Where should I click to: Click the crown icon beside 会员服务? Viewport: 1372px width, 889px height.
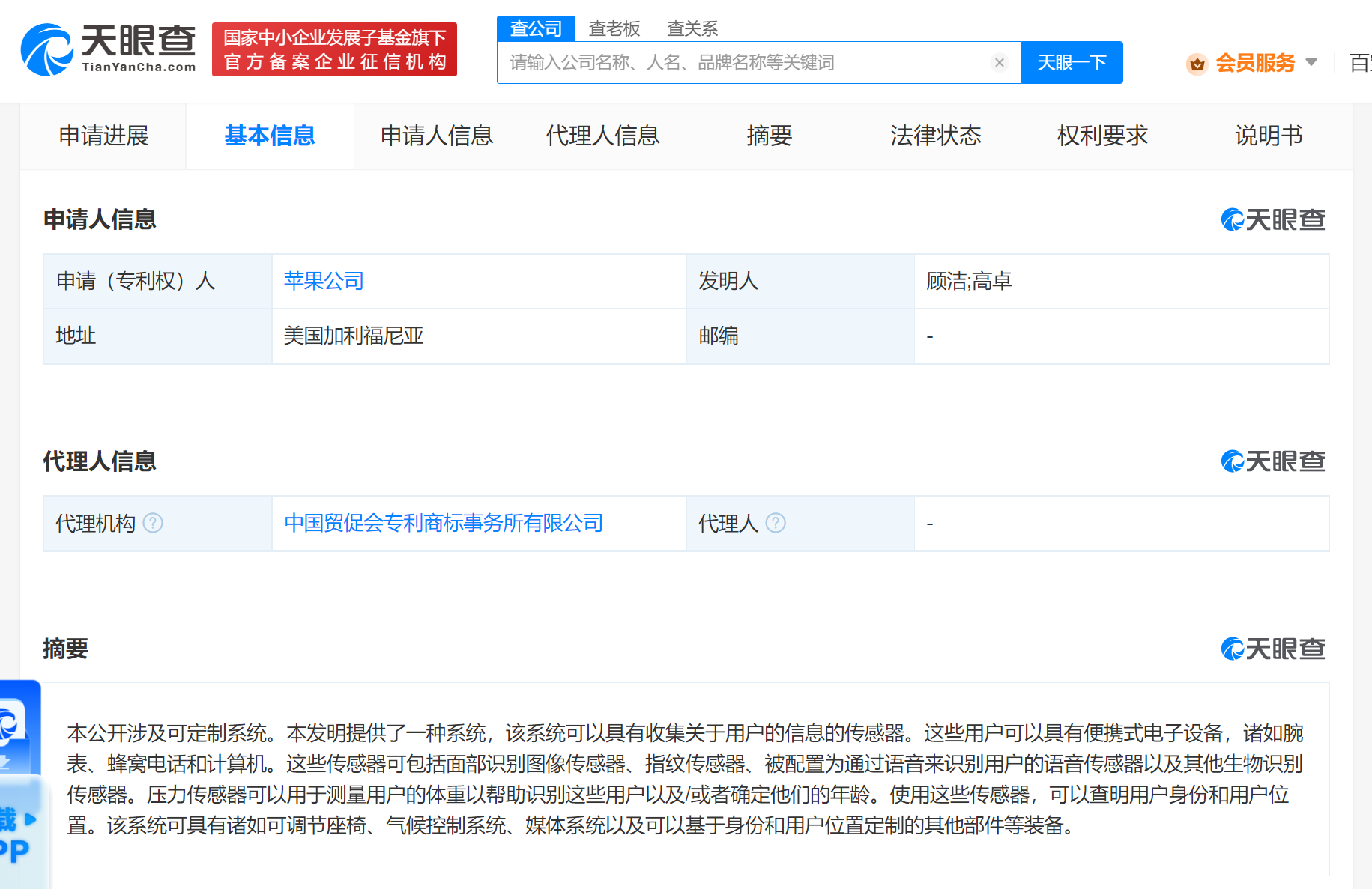pyautogui.click(x=1197, y=64)
